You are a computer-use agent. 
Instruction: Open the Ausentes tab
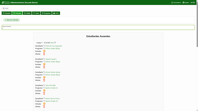(6, 13)
